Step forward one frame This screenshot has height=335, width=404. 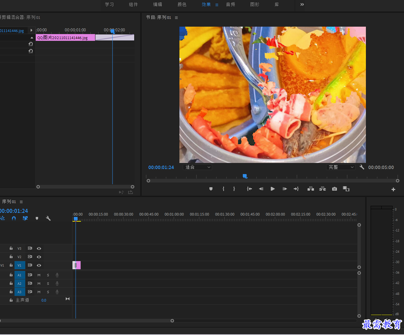coord(285,189)
